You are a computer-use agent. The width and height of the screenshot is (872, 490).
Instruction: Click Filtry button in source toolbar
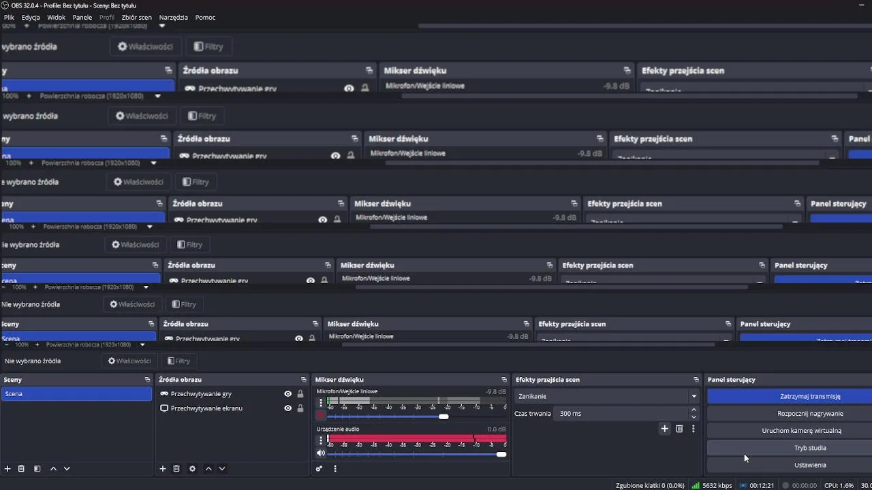click(178, 361)
